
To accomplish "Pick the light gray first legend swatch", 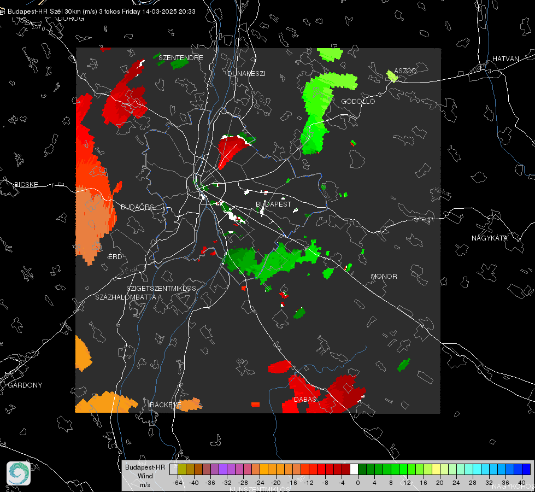I will point(174,470).
